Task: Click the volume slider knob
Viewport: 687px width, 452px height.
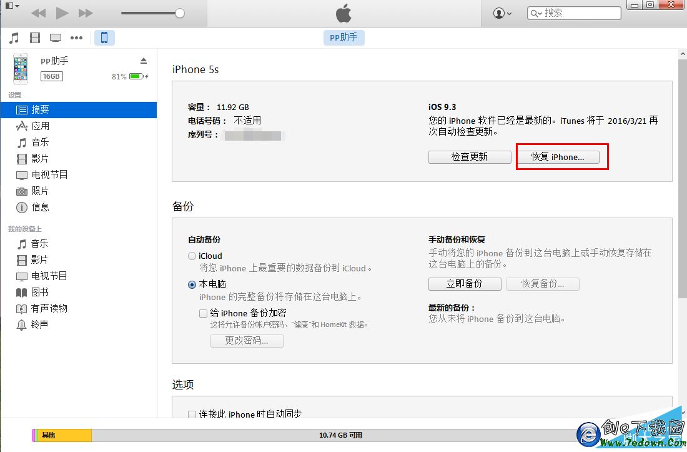Action: pos(180,13)
